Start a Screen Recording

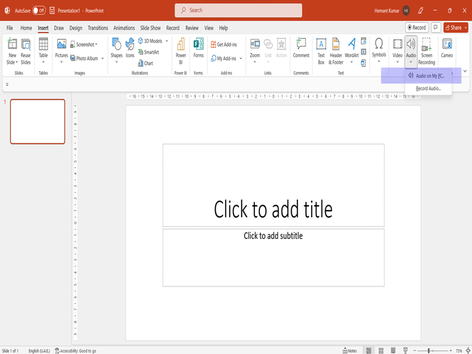(x=427, y=49)
